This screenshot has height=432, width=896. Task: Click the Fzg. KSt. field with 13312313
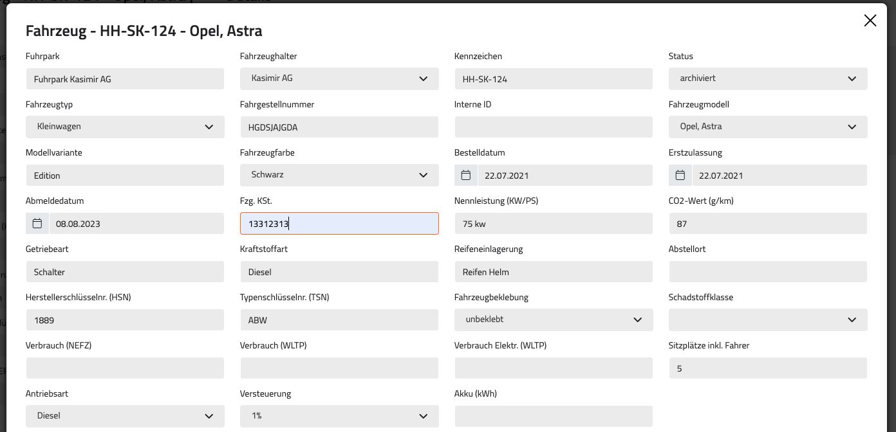pos(339,224)
